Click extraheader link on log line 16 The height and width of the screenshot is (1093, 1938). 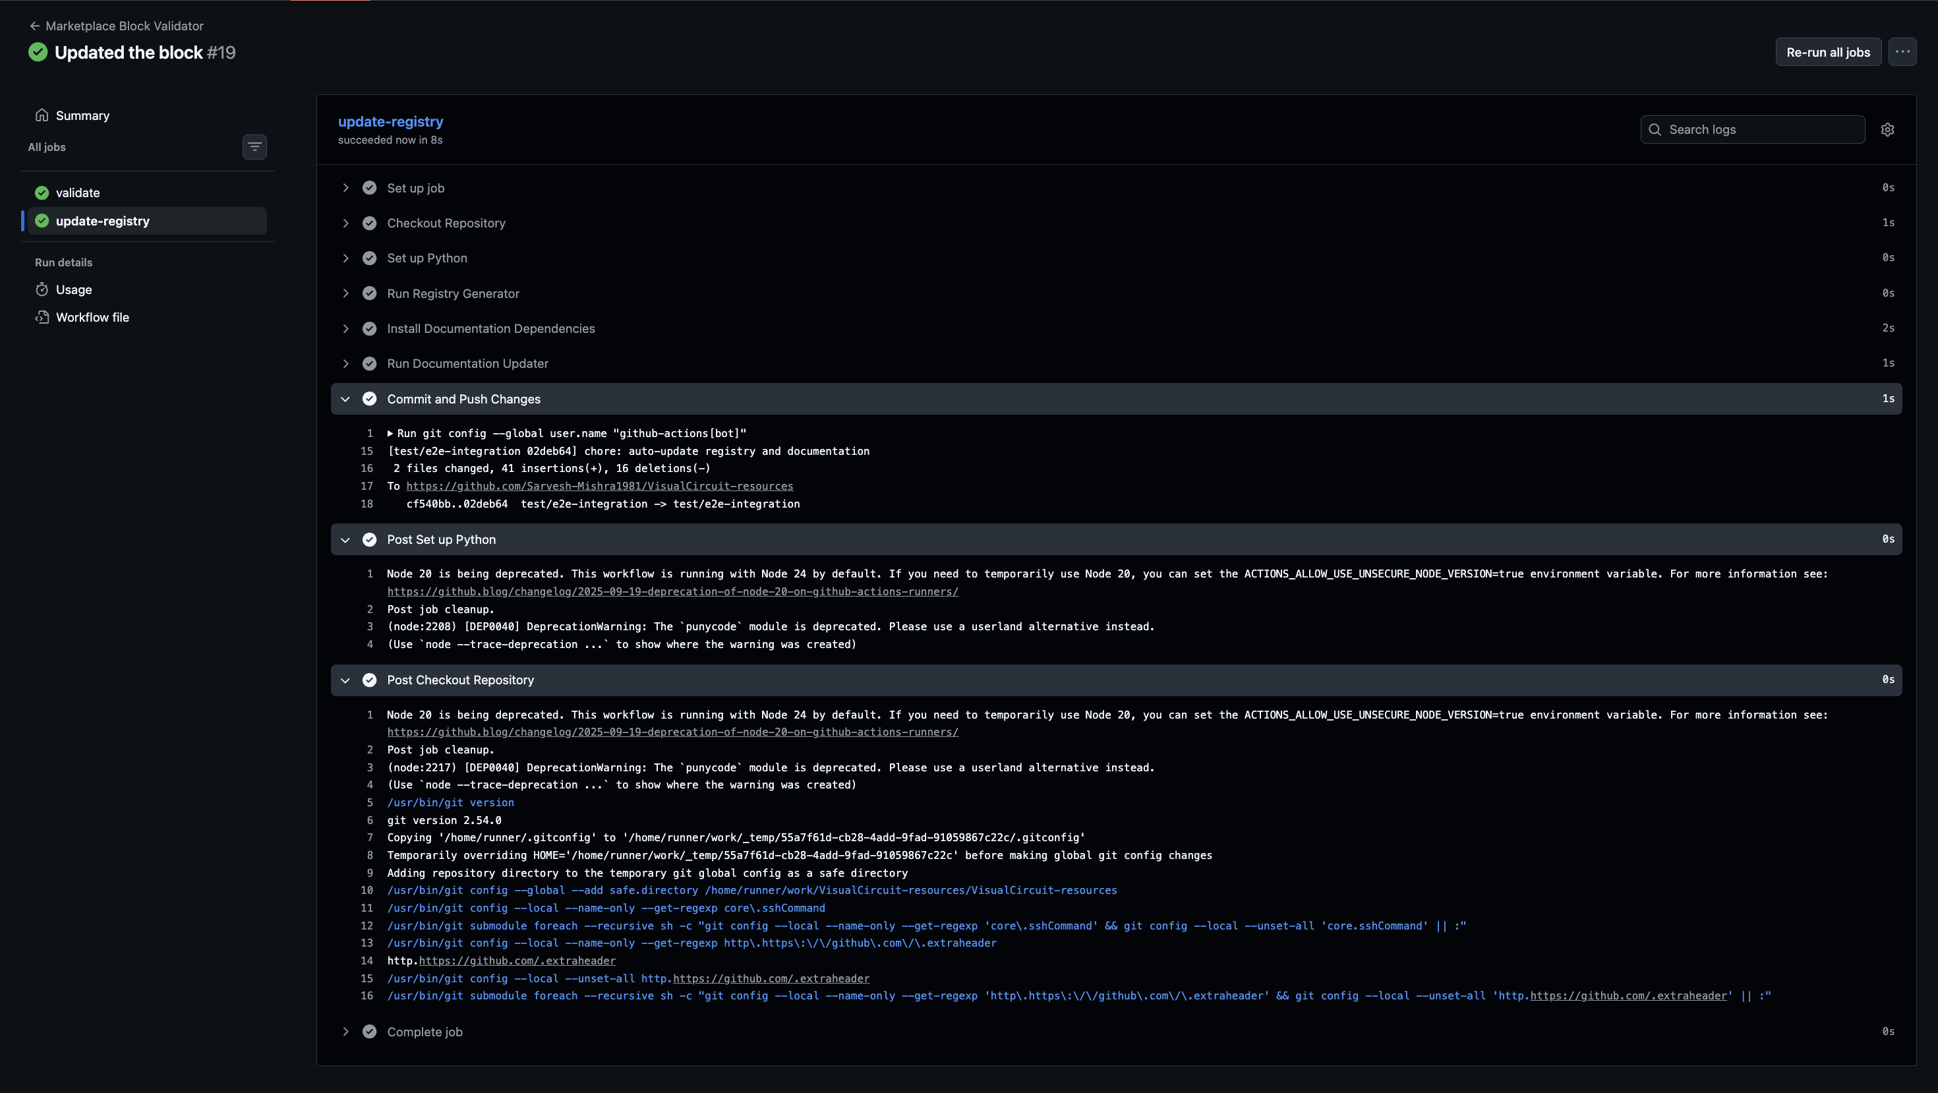point(1629,996)
